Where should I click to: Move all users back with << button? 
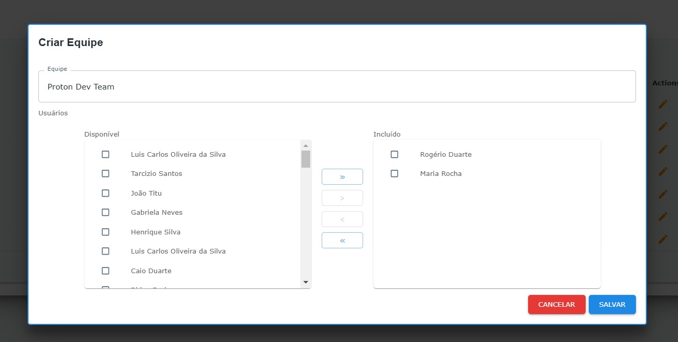pyautogui.click(x=342, y=241)
